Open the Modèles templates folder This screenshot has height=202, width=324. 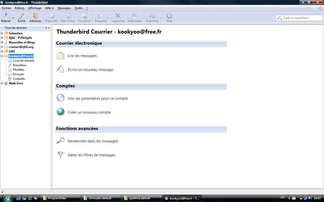(18, 70)
